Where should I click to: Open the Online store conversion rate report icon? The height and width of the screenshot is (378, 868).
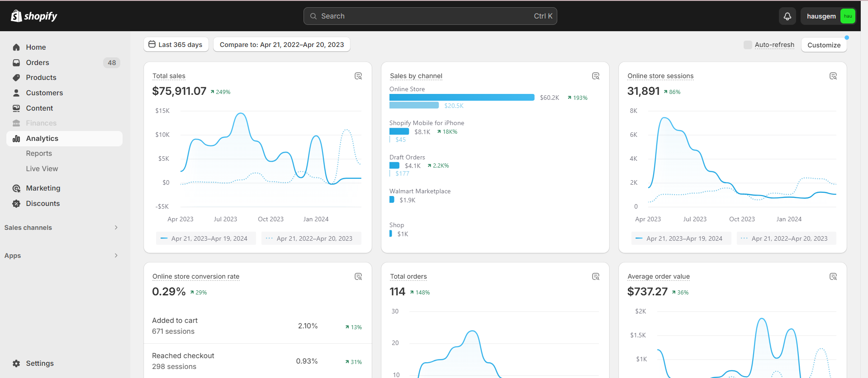[x=358, y=276]
